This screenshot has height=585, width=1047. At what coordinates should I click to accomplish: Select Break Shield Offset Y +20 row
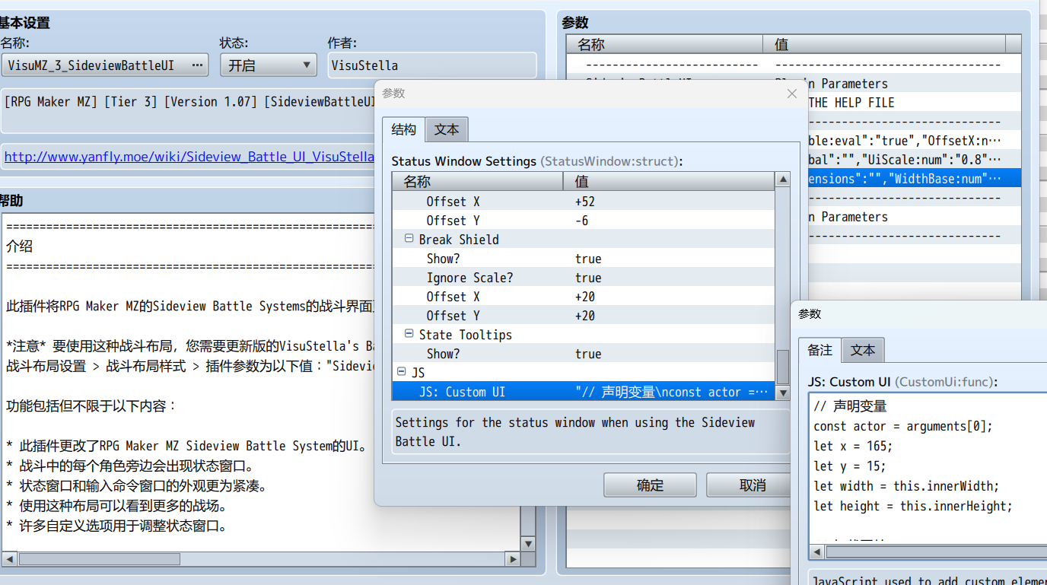584,316
